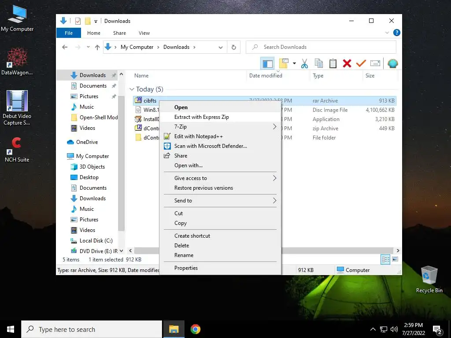The height and width of the screenshot is (338, 451).
Task: Open the recent locations dropdown arrow
Action: pos(88,47)
